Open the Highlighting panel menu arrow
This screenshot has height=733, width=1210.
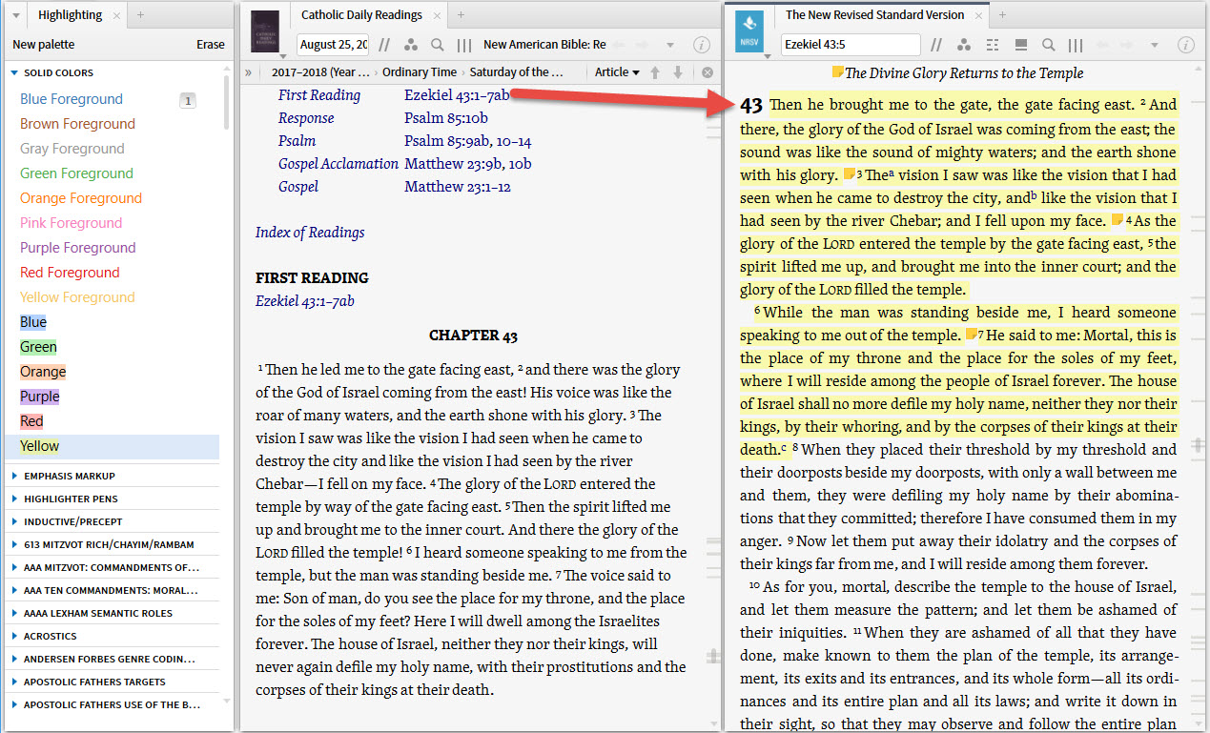(x=16, y=15)
